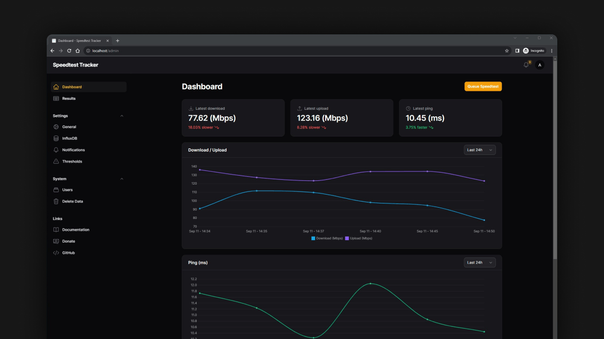Screen dimensions: 604x339
Task: Click the GitHub code icon
Action: point(56,253)
